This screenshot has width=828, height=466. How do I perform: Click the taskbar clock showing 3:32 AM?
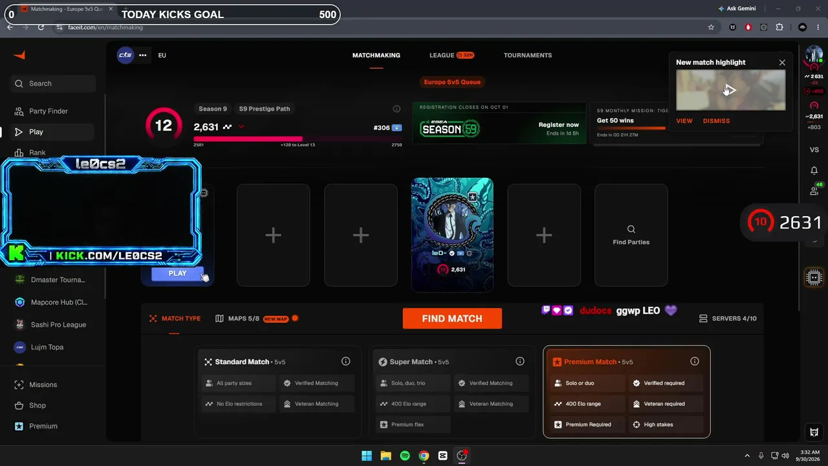click(x=809, y=456)
